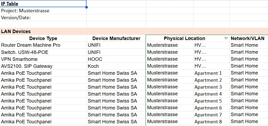Select the LAN Devices section header
The width and height of the screenshot is (268, 126).
(x=134, y=31)
